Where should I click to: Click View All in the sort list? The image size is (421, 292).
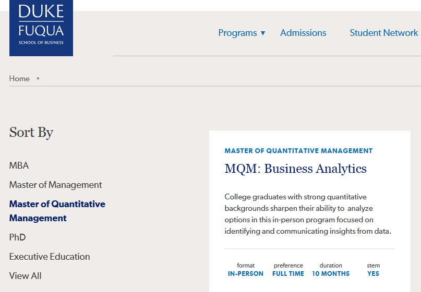coord(25,276)
